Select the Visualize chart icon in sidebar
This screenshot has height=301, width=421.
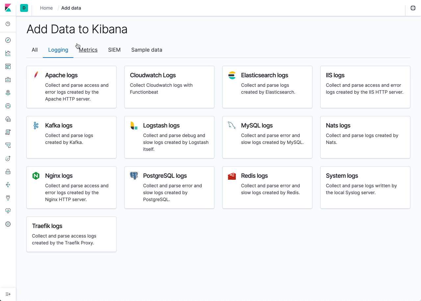(x=8, y=53)
